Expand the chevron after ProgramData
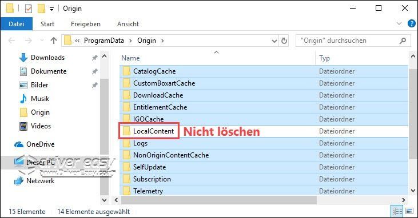Screen dimensions: 418x218 tap(130, 41)
